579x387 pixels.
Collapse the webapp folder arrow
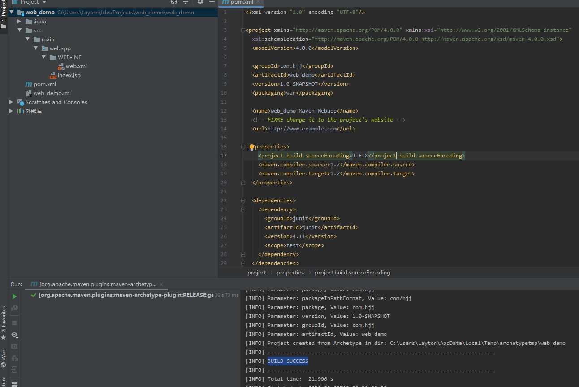(x=36, y=48)
